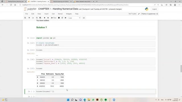Open a new browser tab
The width and height of the screenshot is (182, 102).
(x=97, y=1)
